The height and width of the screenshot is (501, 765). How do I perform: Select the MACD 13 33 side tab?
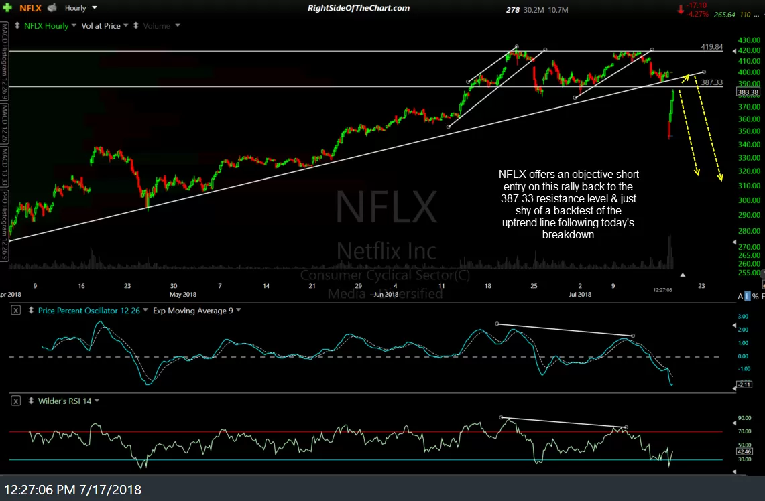click(5, 167)
